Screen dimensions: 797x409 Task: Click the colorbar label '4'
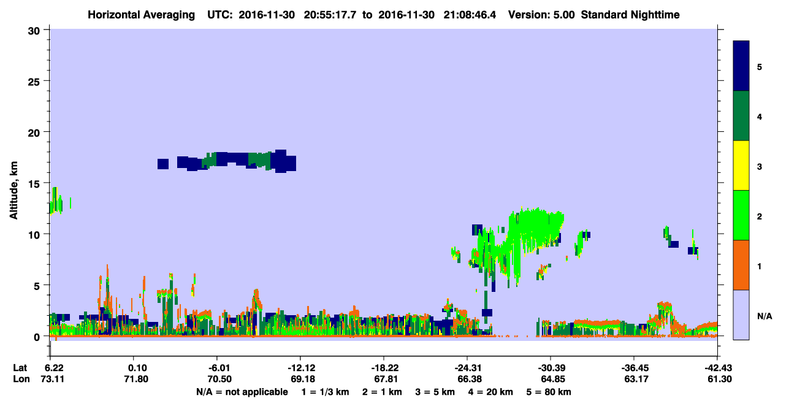pyautogui.click(x=759, y=117)
